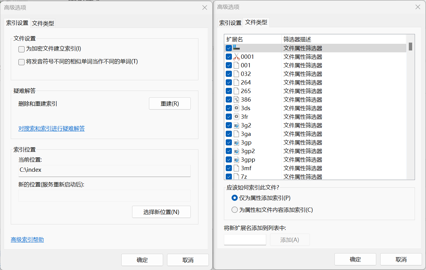Click the file icon next to 386
This screenshot has height=270, width=426.
click(x=236, y=99)
